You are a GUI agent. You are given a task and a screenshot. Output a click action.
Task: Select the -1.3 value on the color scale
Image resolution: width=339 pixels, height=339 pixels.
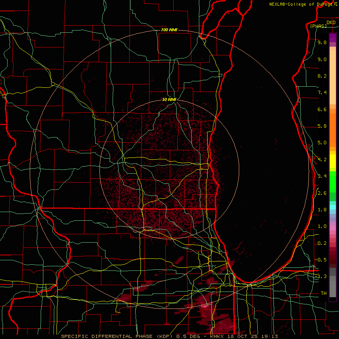(x=321, y=277)
